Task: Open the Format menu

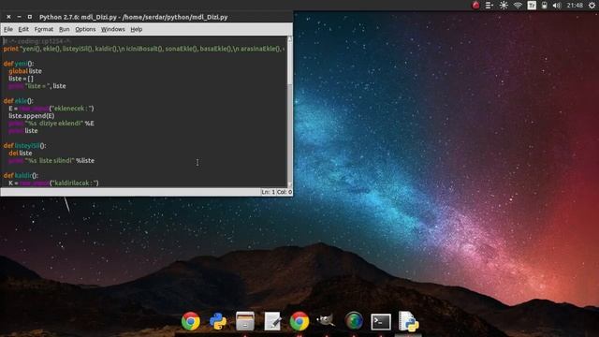Action: point(44,29)
